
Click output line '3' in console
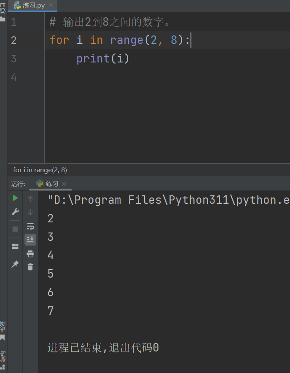pyautogui.click(x=51, y=237)
